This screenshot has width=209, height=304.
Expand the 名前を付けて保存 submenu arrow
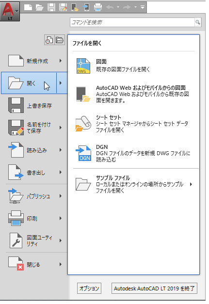pyautogui.click(x=61, y=128)
